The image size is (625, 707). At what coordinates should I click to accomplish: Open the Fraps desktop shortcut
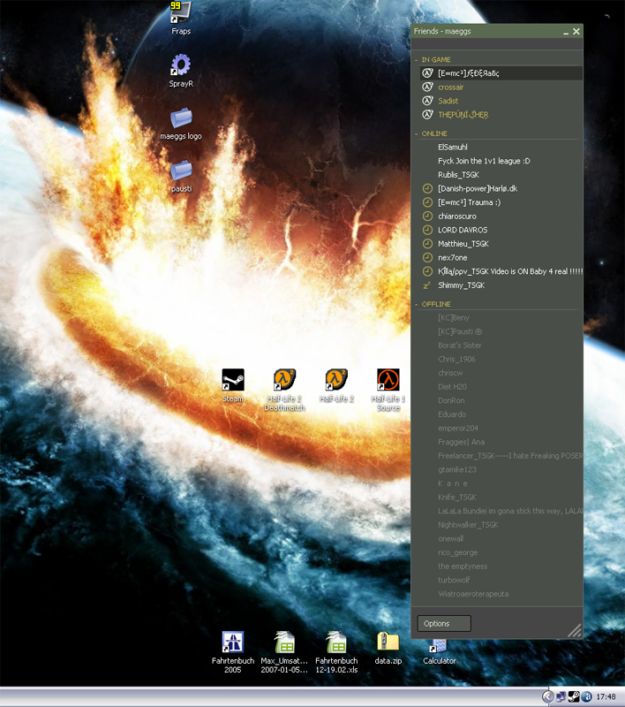click(x=181, y=12)
